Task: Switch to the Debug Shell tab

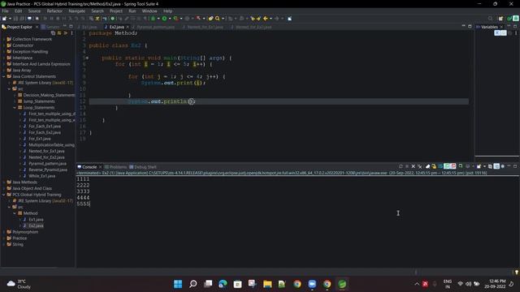Action: [143, 167]
